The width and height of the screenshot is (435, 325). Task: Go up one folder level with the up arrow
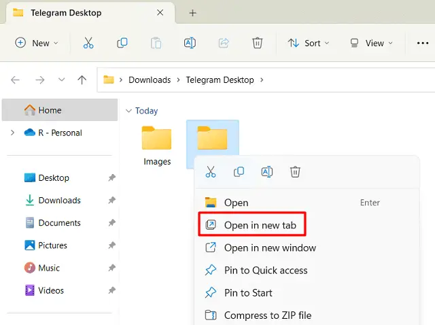tap(82, 80)
